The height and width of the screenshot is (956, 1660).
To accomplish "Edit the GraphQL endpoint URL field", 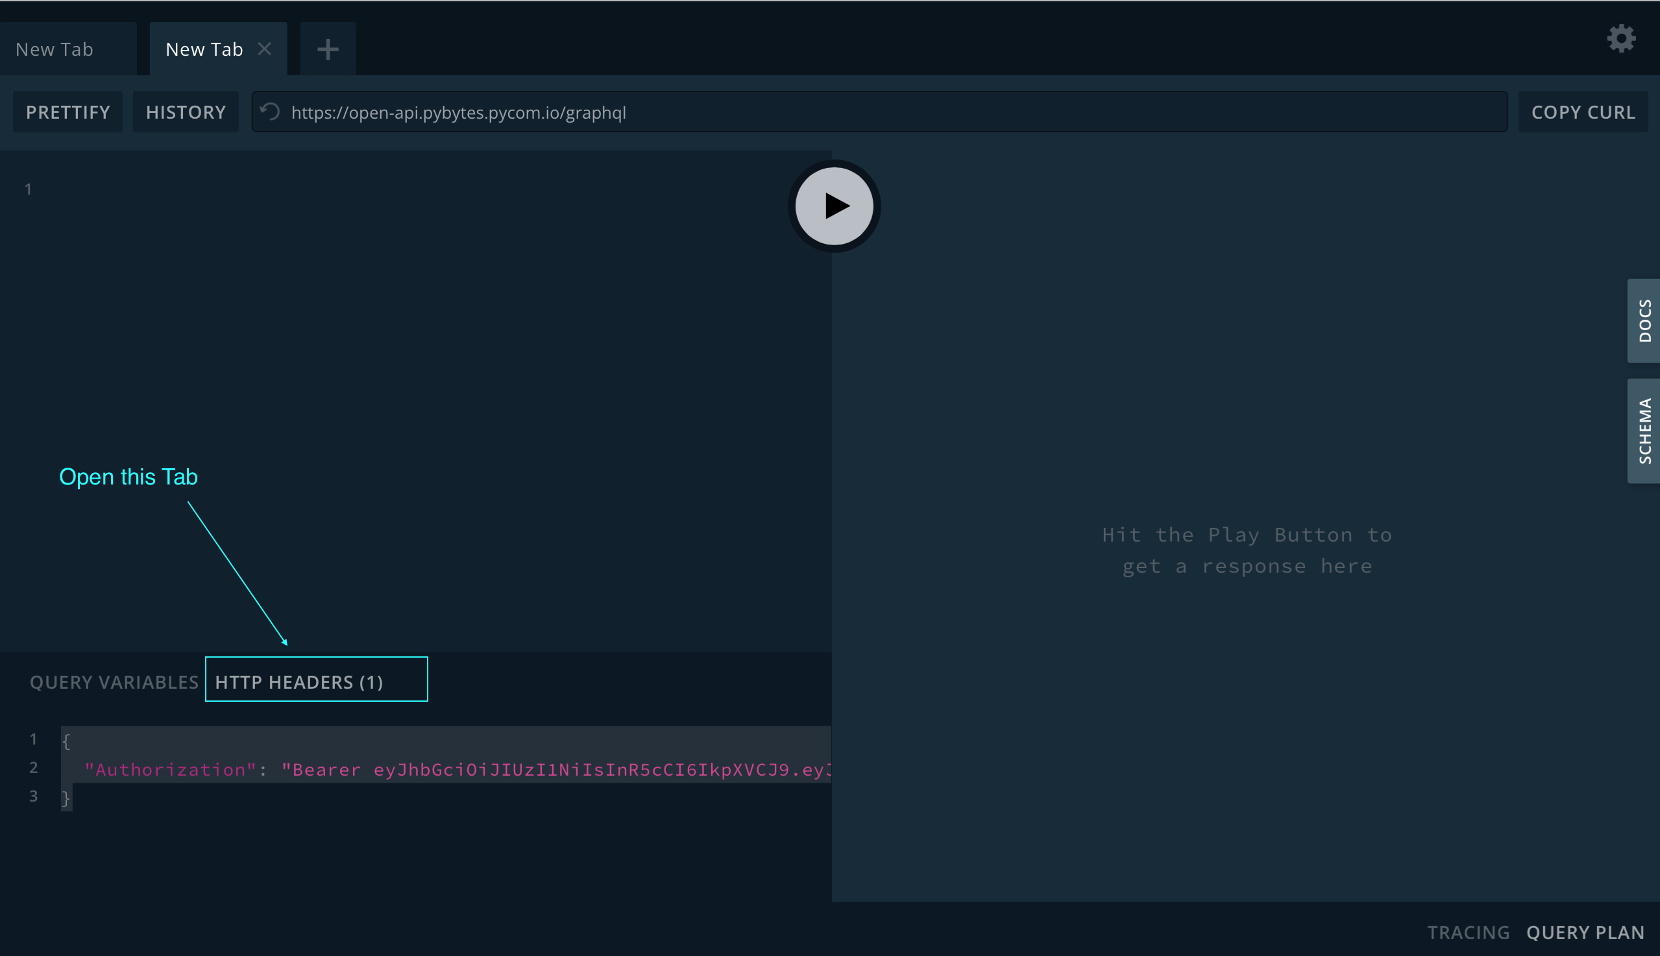I will 854,112.
